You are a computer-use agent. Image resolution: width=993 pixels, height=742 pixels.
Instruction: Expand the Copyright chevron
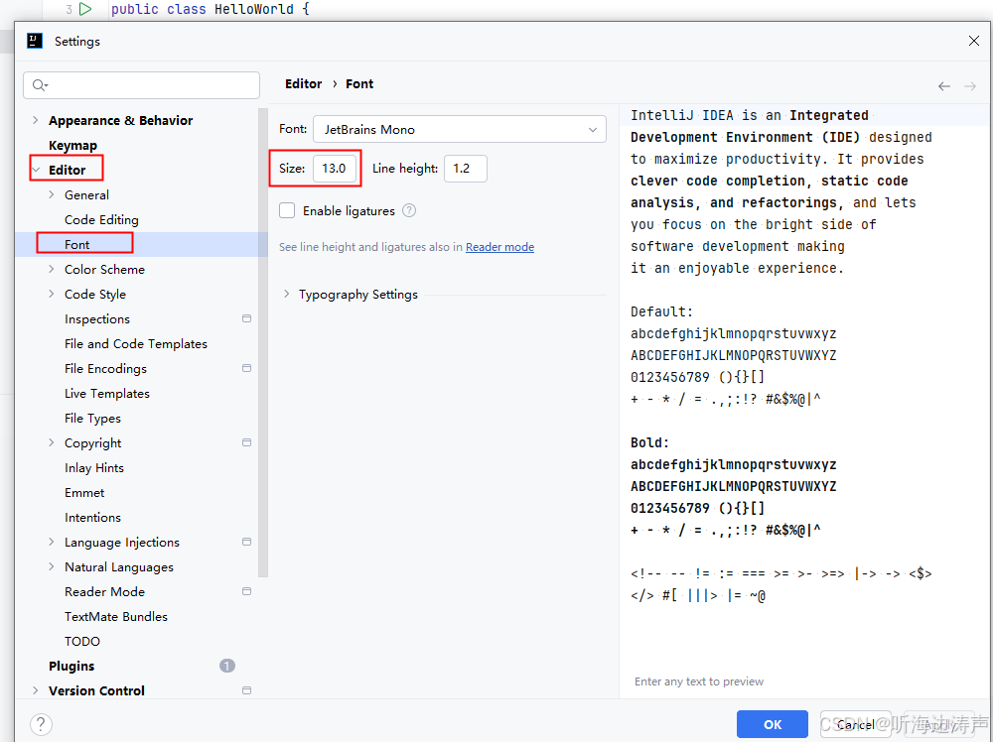[52, 442]
